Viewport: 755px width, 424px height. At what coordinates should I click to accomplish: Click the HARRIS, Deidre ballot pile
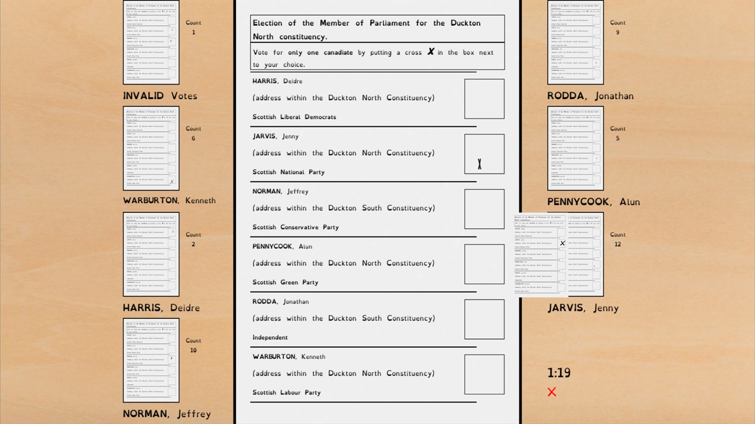coord(151,254)
